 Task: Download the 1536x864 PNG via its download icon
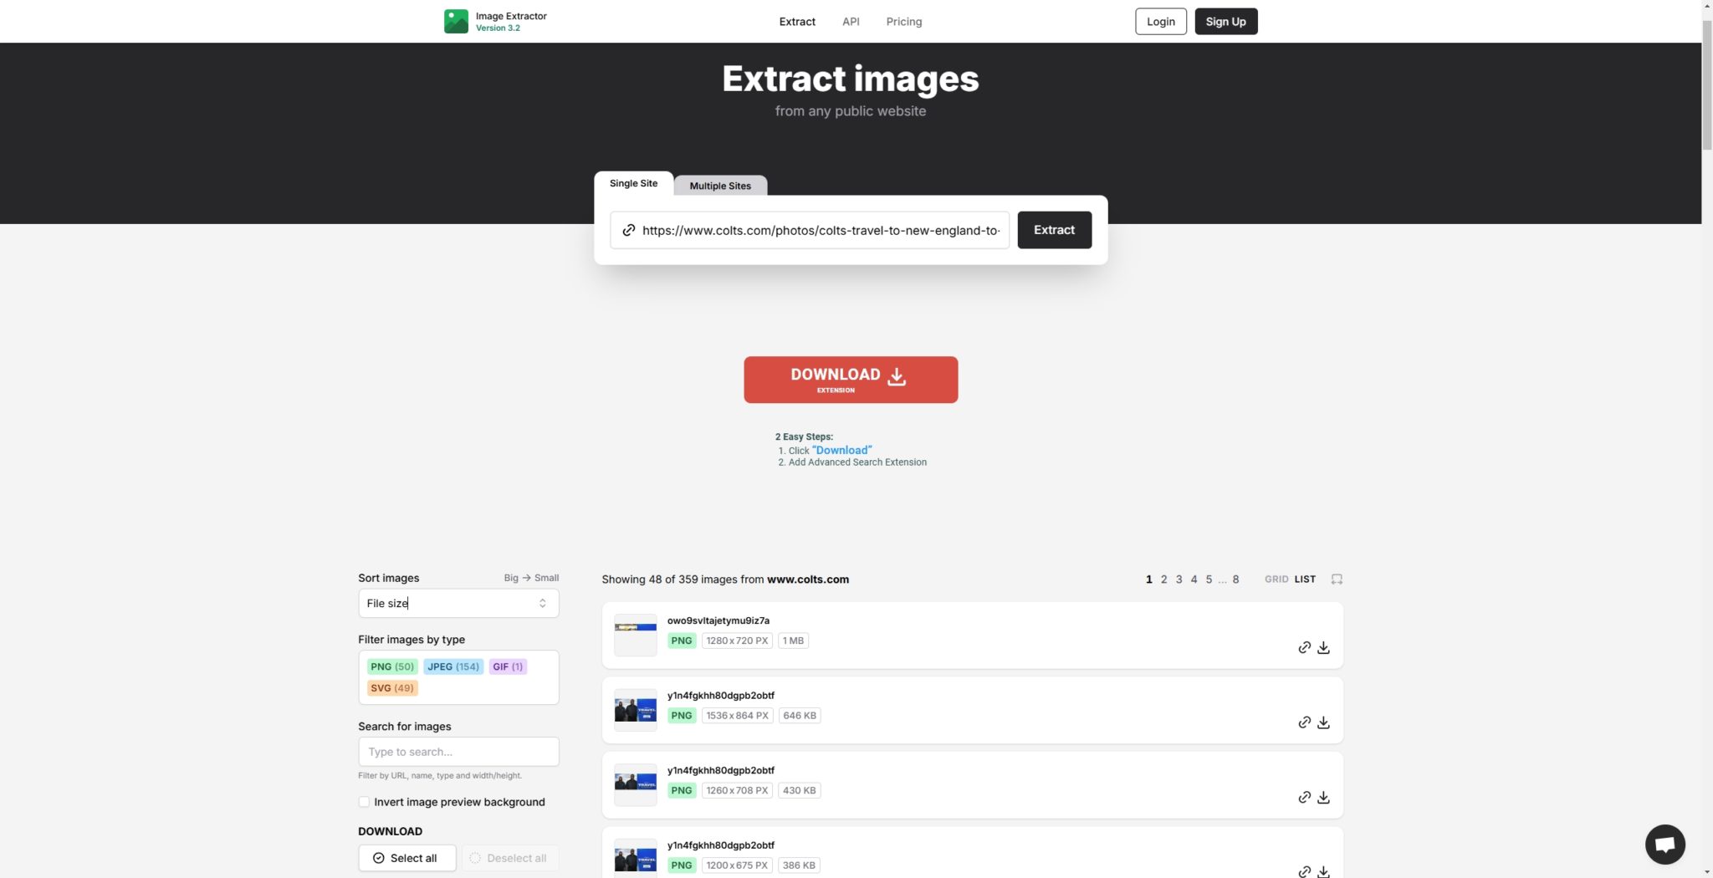click(1324, 722)
